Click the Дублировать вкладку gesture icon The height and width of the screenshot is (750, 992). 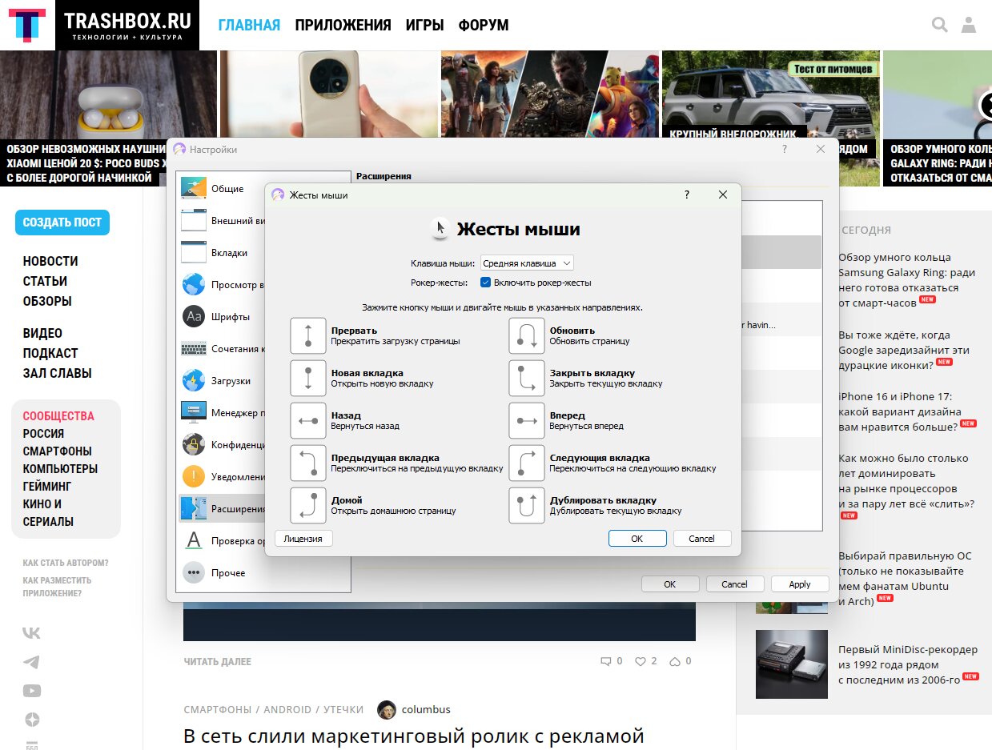pos(527,506)
